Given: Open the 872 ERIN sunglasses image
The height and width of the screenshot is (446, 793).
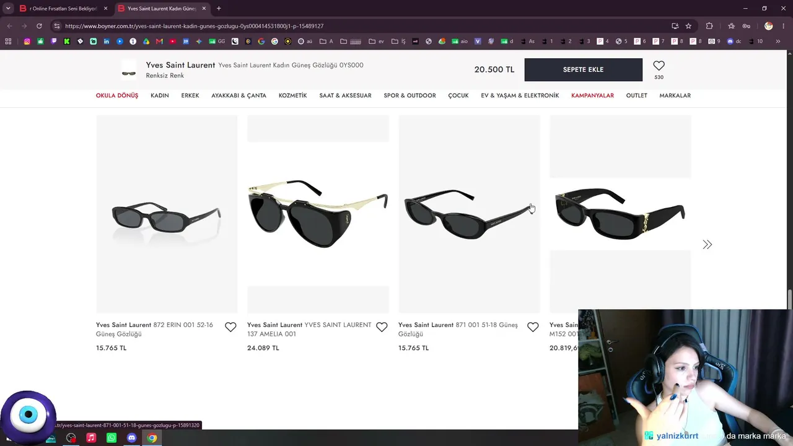Looking at the screenshot, I should coord(167,214).
